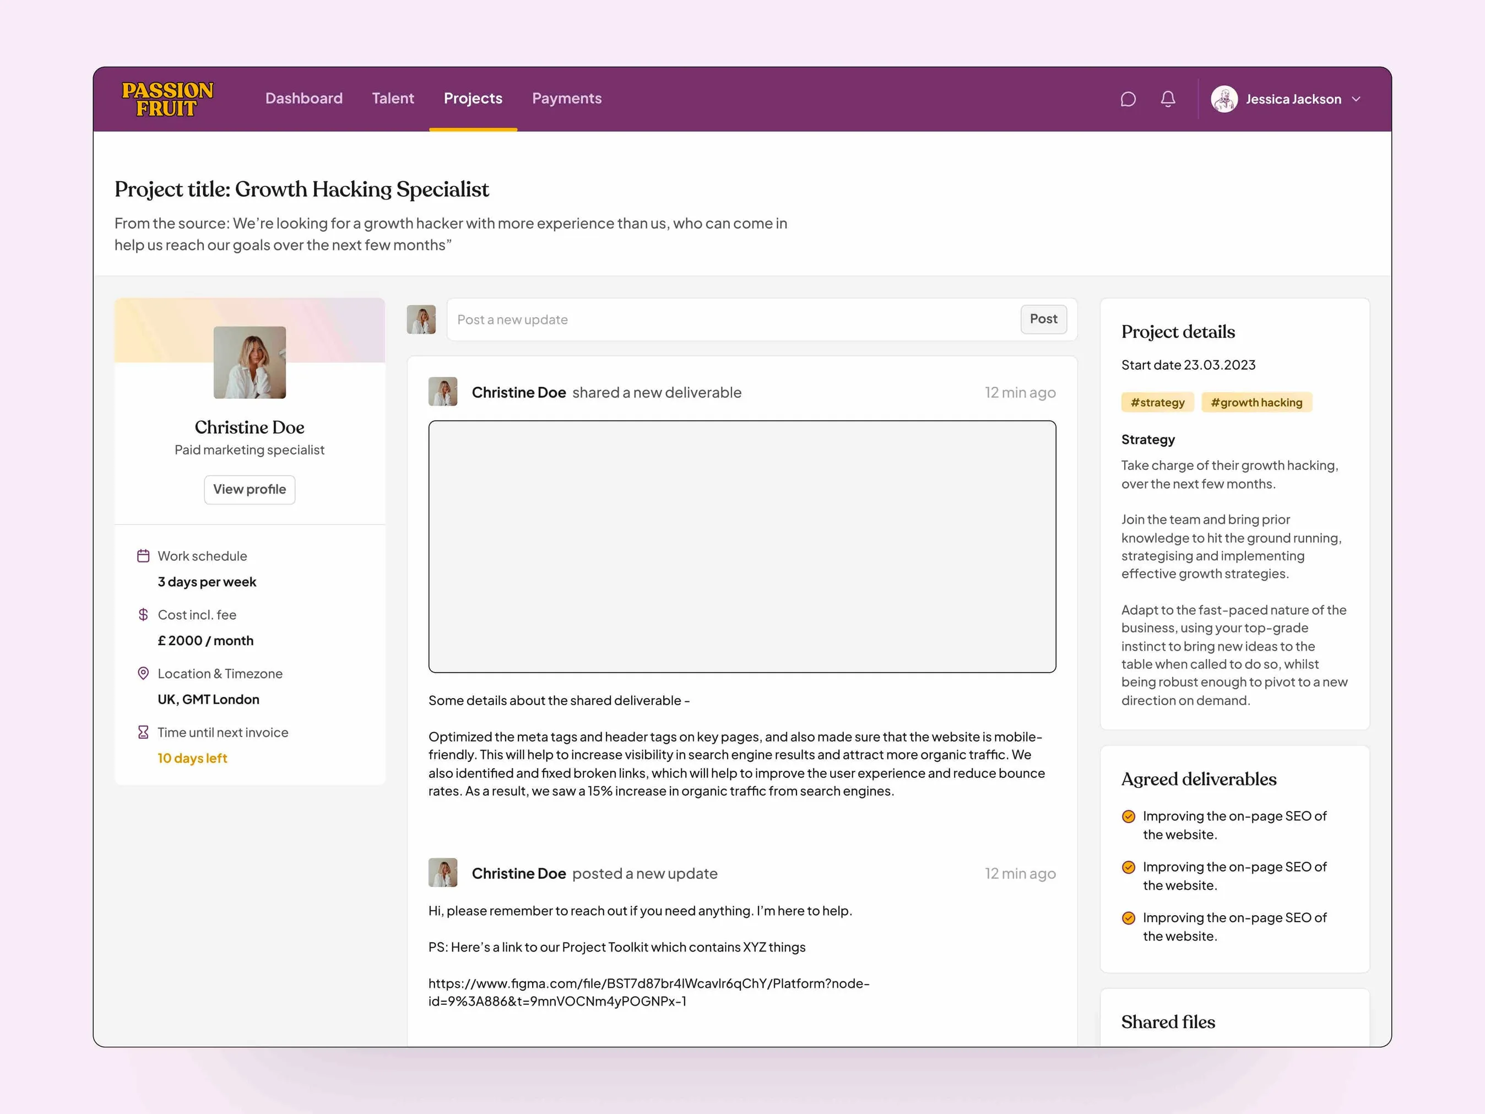Click the Shared files heading
The width and height of the screenshot is (1485, 1114).
1168,1023
